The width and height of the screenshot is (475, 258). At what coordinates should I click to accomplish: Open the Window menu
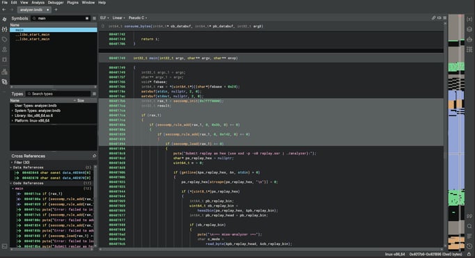88,2
